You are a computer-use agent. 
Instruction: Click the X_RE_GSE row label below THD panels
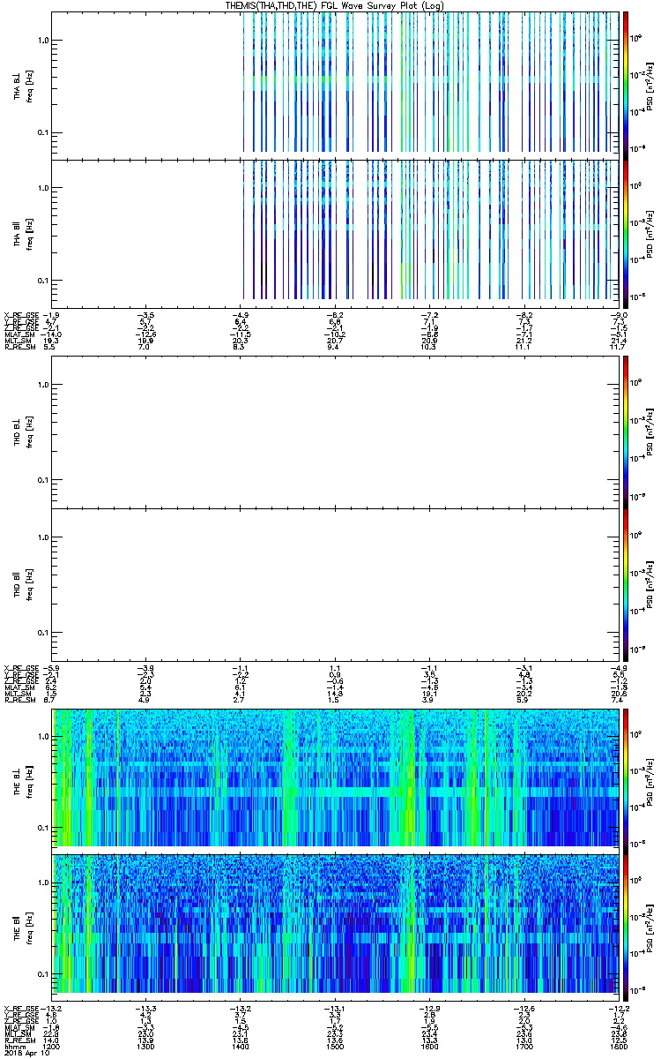coord(20,669)
